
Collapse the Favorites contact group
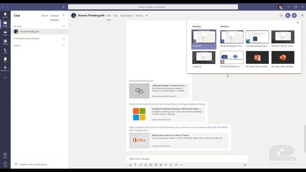[18, 26]
